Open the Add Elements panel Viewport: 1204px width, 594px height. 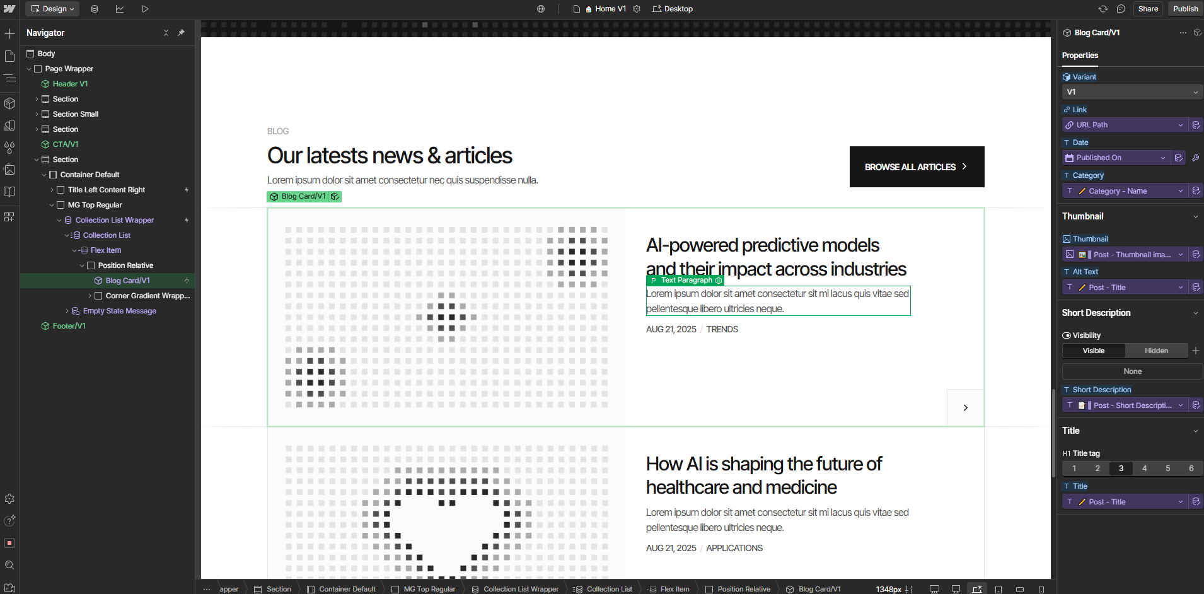tap(9, 33)
